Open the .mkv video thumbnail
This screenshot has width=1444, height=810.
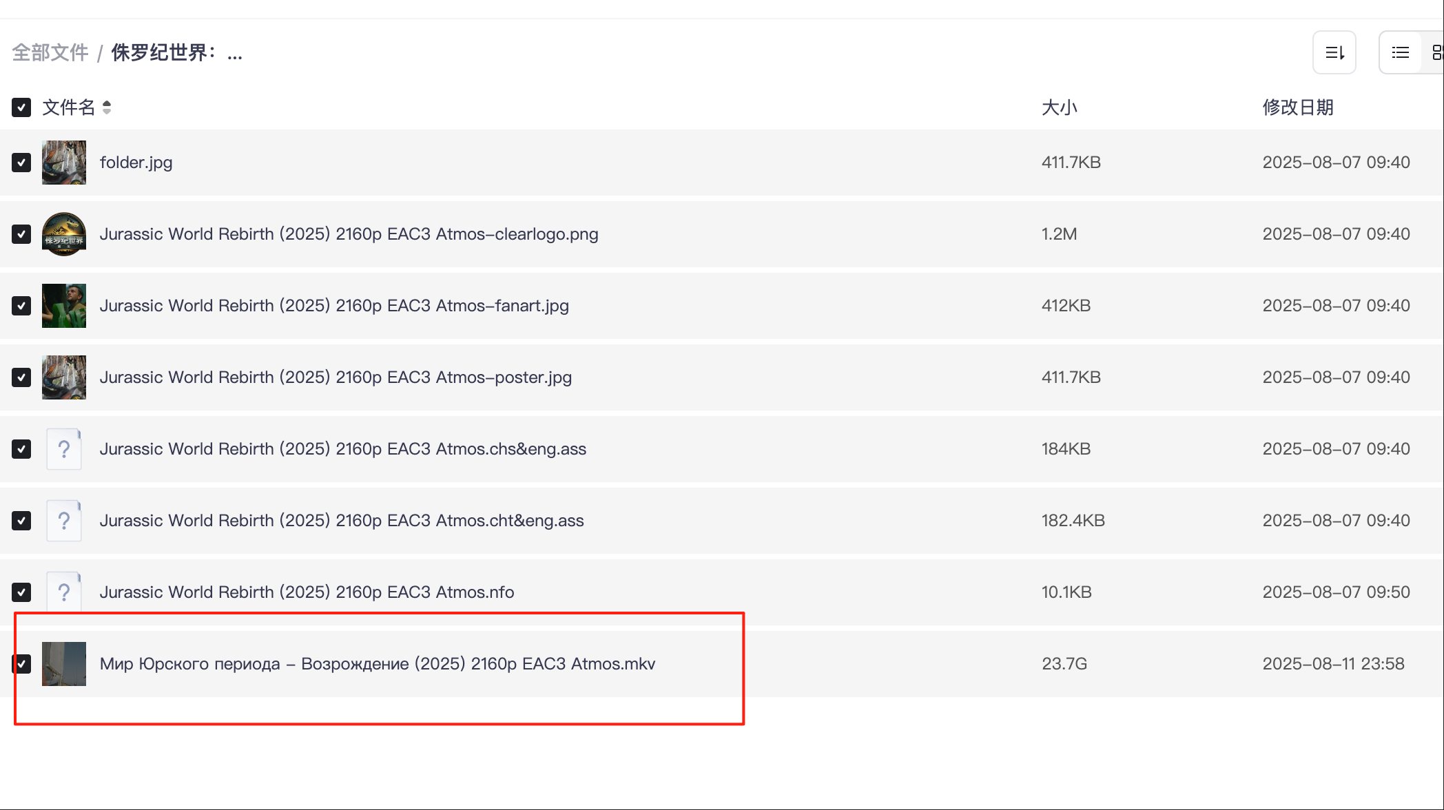pos(64,664)
